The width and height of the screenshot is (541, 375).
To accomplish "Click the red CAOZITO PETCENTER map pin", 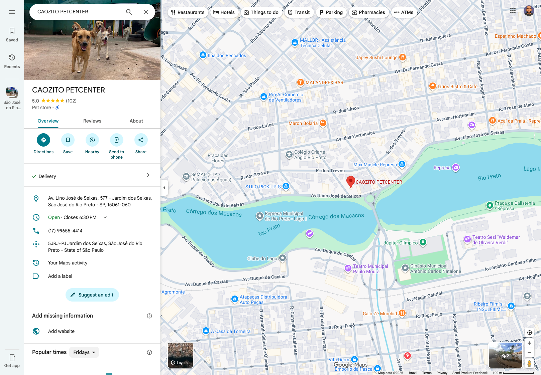I will click(x=350, y=182).
